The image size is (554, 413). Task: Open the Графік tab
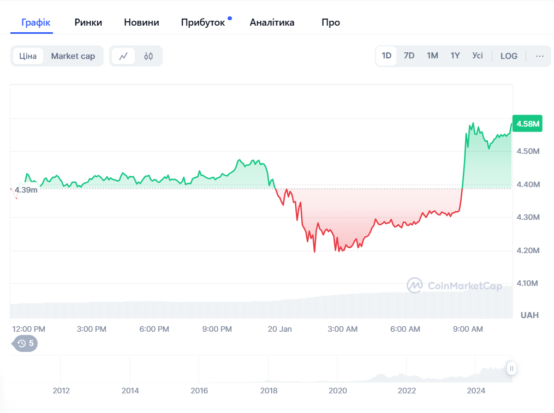tap(36, 22)
